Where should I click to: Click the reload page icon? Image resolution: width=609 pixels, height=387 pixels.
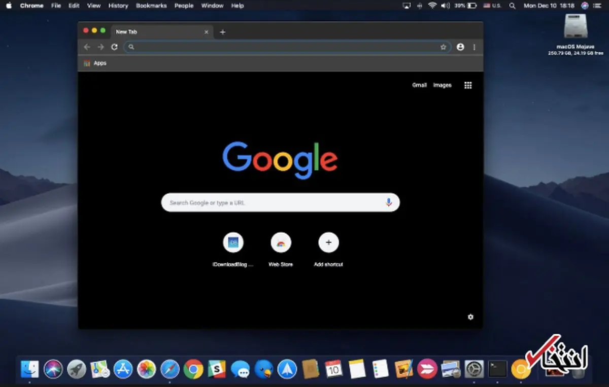pos(115,47)
